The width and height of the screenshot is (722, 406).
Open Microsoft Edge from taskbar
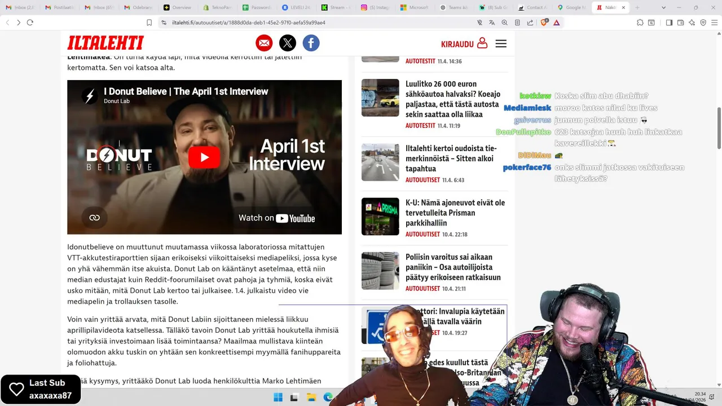[328, 398]
